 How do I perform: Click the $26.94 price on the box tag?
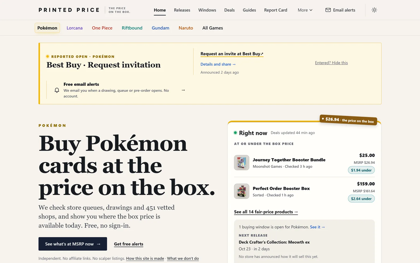click(348, 120)
